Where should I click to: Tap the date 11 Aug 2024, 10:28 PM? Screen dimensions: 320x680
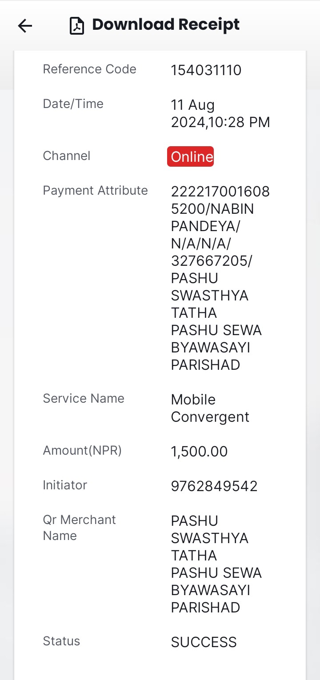pyautogui.click(x=220, y=113)
